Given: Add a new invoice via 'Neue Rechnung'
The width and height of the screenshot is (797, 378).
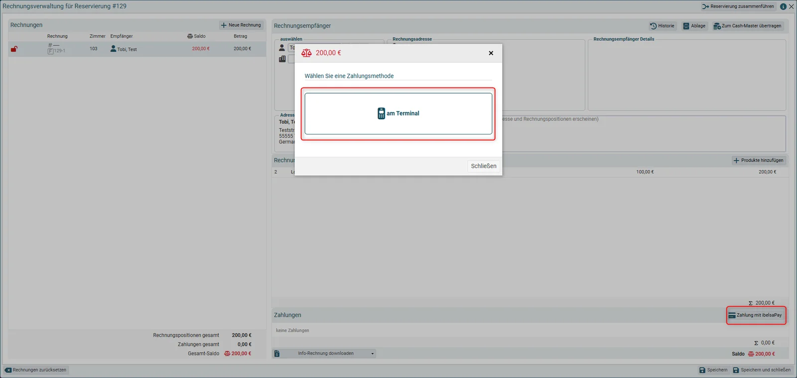Looking at the screenshot, I should [x=241, y=25].
